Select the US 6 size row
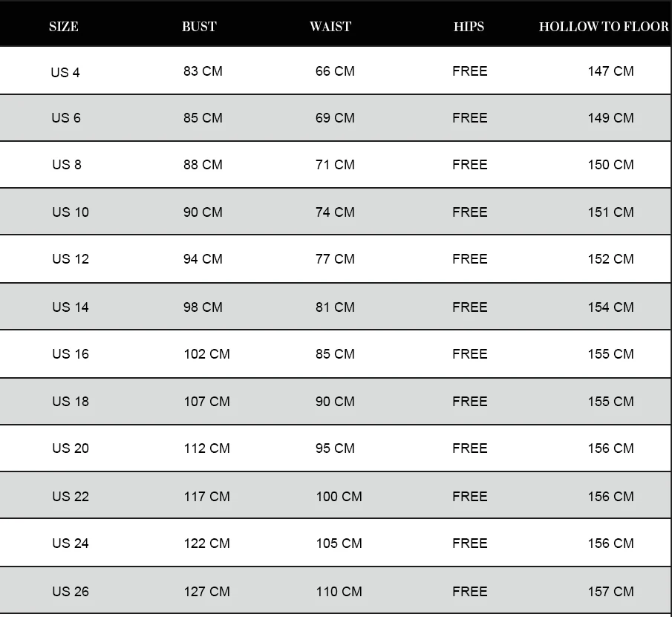Viewport: 672px width, 617px height. [x=335, y=118]
